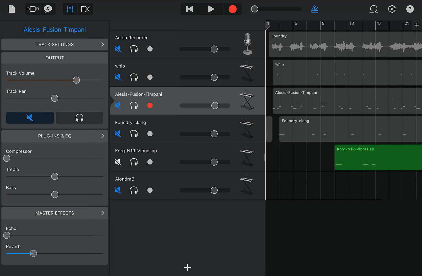This screenshot has width=422, height=276.
Task: Click the Reverb slider handle
Action: coord(34,253)
